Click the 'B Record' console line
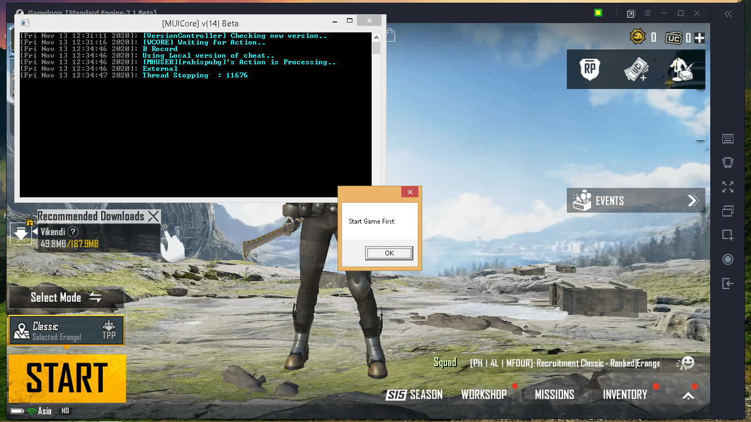 tap(160, 49)
